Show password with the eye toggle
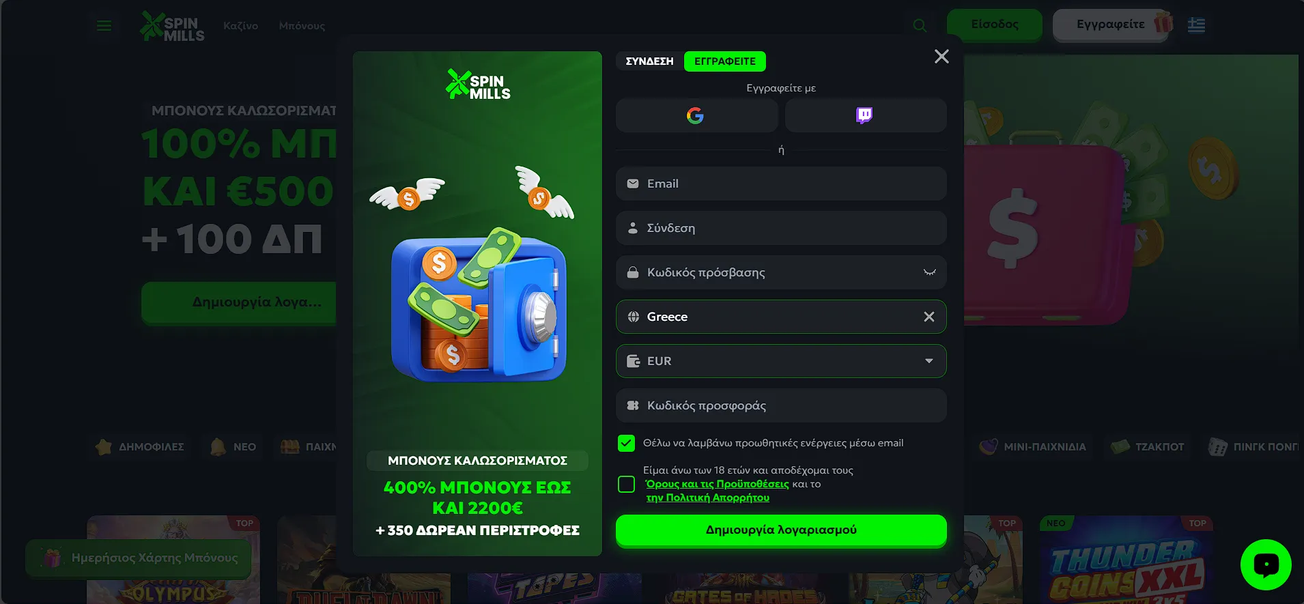 929,272
